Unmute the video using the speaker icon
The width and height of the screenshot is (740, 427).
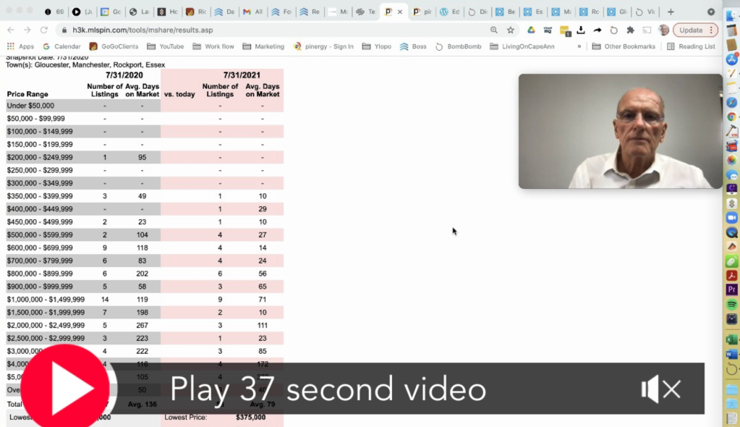[x=660, y=390]
